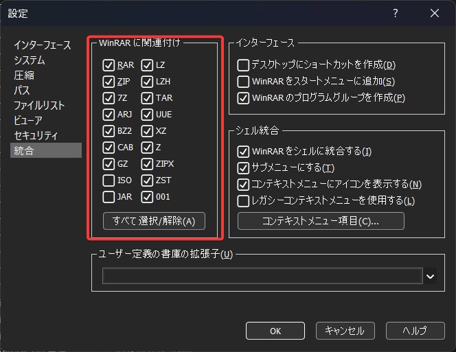Click the すべて選択/解除(A) button

point(154,221)
